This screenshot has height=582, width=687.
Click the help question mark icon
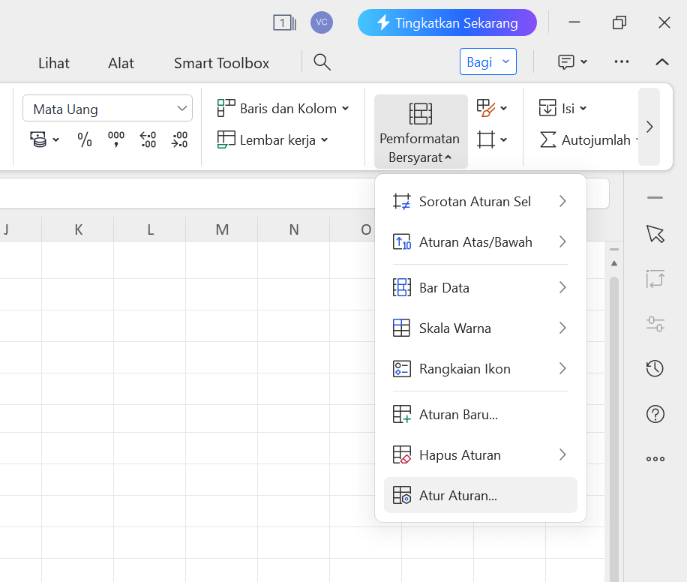[x=655, y=413]
